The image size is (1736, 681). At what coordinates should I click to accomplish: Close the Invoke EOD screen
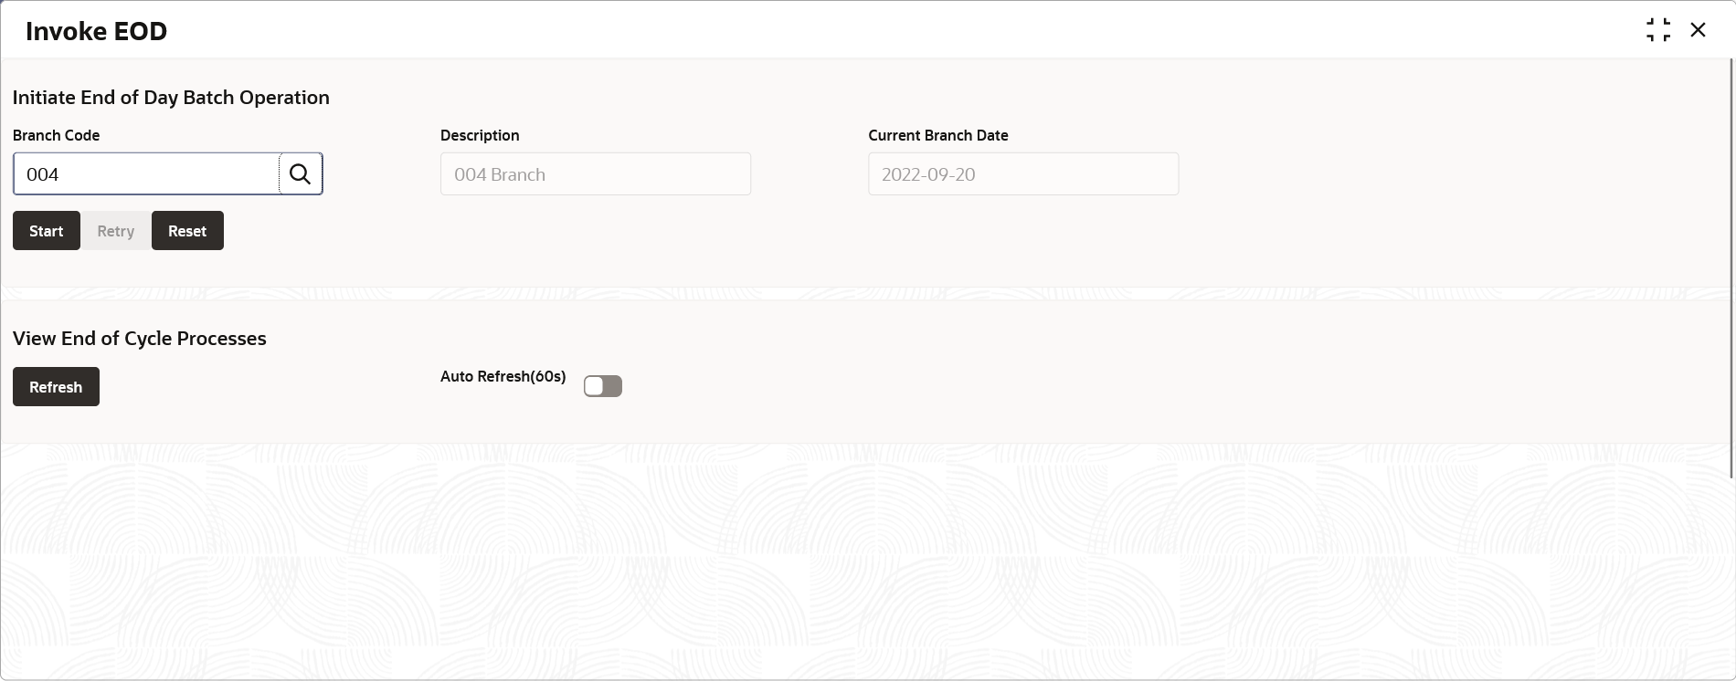[1698, 30]
